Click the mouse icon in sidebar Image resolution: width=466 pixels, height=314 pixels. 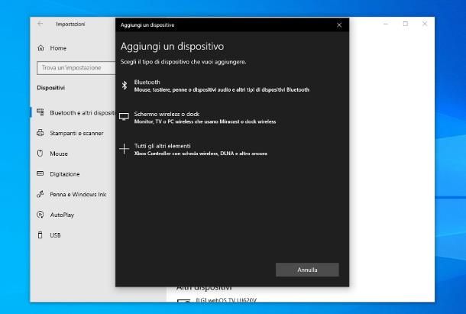[x=40, y=153]
